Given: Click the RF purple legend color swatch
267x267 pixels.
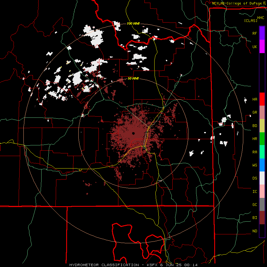Looking at the screenshot, I should point(262,33).
